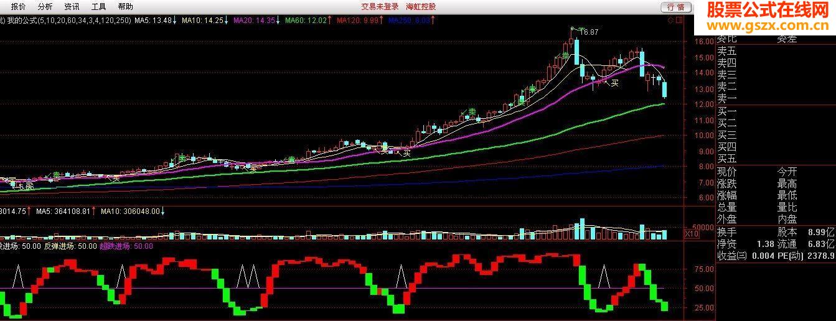Click the 总量 field label
This screenshot has height=321, width=836.
pyautogui.click(x=726, y=208)
